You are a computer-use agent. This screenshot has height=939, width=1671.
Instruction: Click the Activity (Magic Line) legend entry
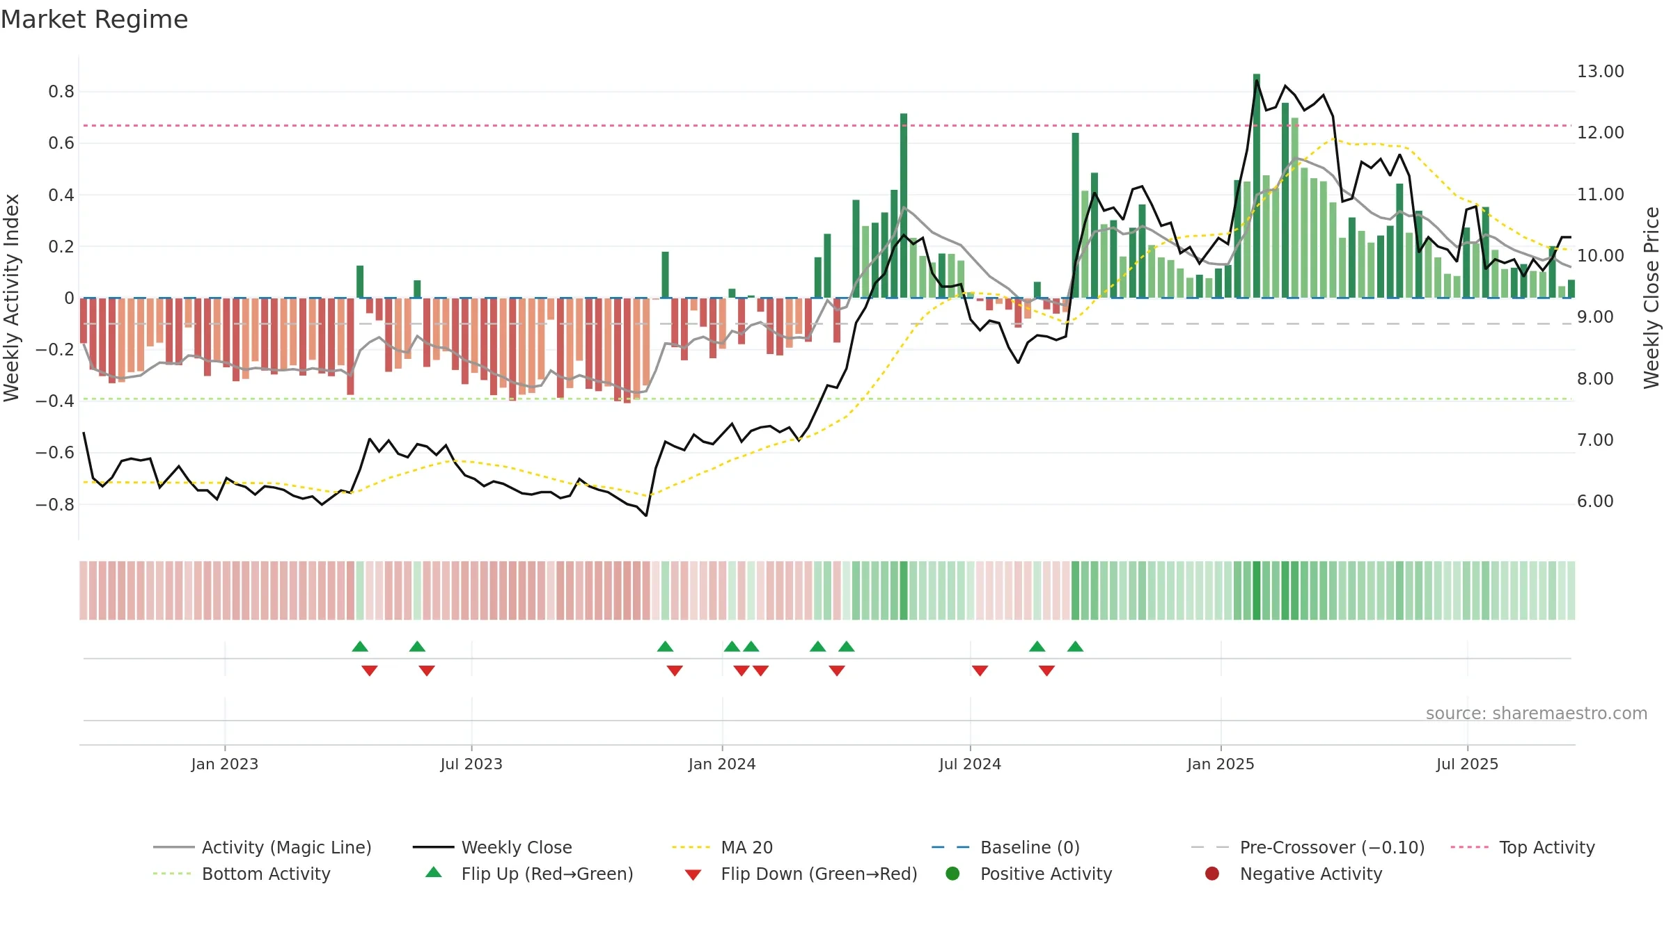pyautogui.click(x=262, y=847)
